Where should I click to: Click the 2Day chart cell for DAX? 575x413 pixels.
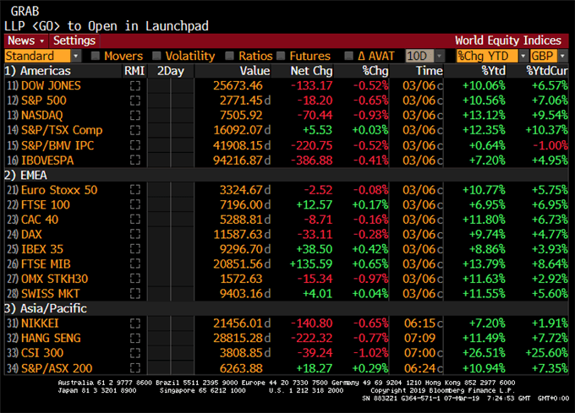click(171, 234)
